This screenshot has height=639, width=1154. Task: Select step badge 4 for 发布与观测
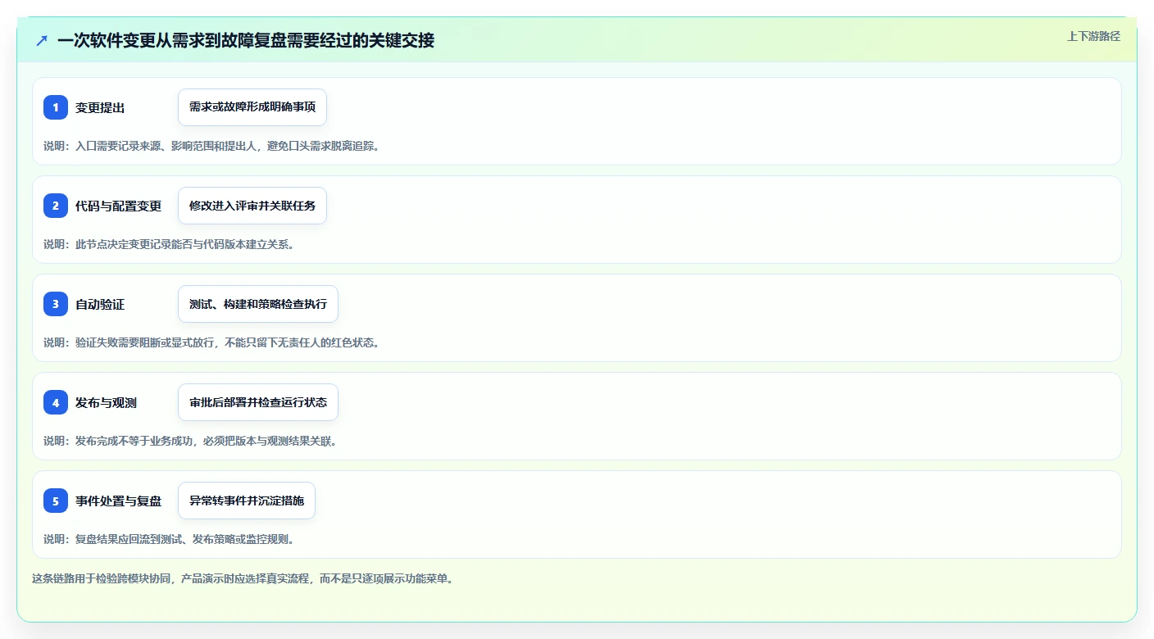pos(56,402)
